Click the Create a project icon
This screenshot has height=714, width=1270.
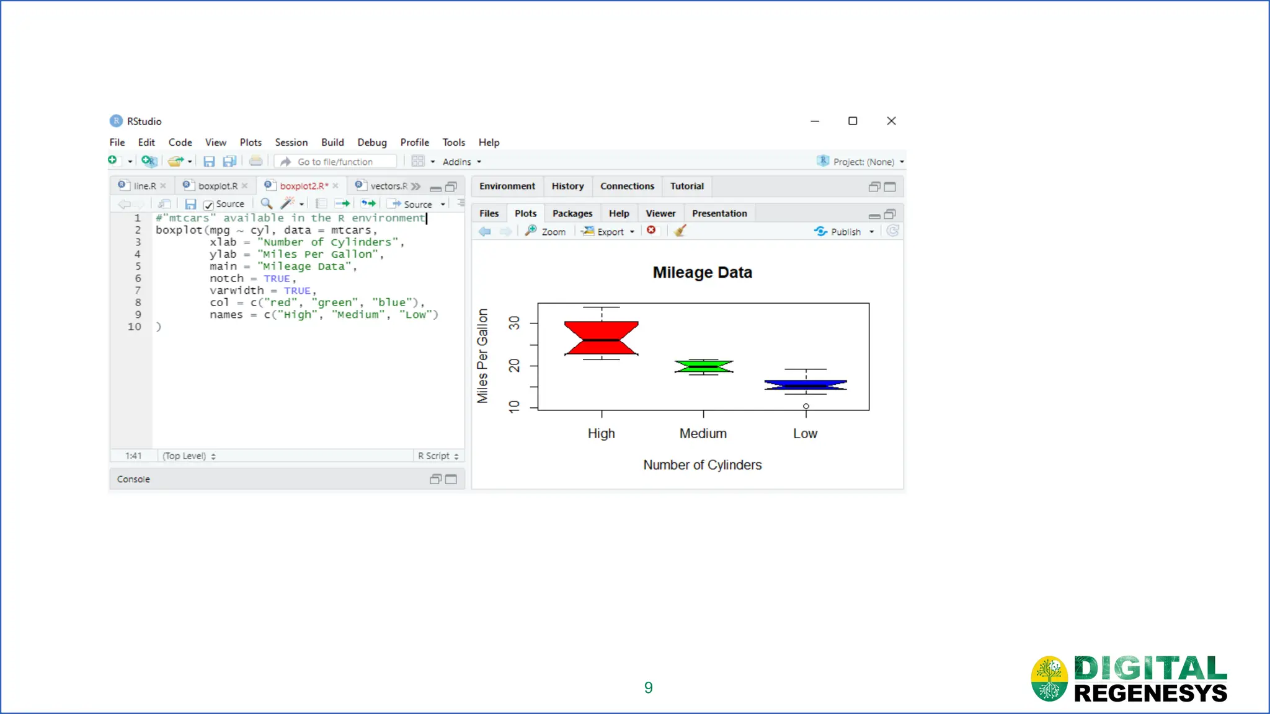tap(149, 161)
